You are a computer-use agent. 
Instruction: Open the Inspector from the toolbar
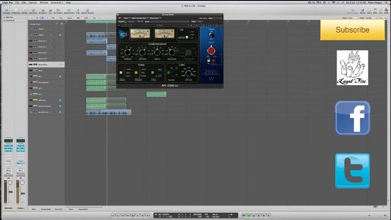(x=7, y=11)
